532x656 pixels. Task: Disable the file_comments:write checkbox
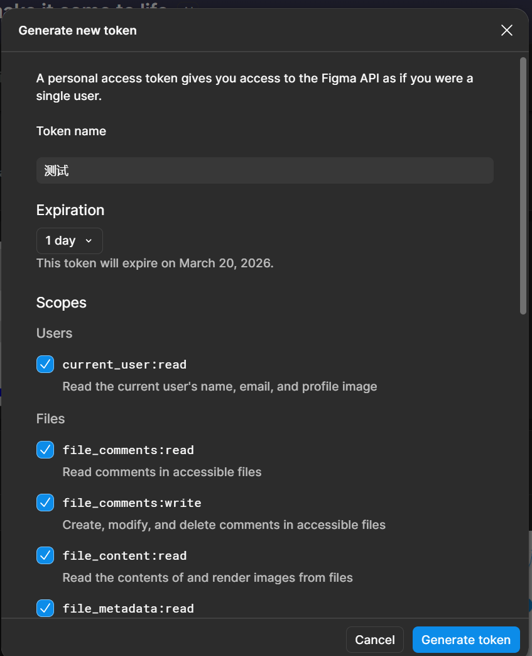[x=45, y=503]
